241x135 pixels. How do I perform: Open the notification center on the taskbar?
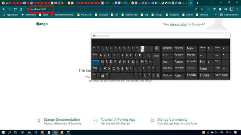235,132
